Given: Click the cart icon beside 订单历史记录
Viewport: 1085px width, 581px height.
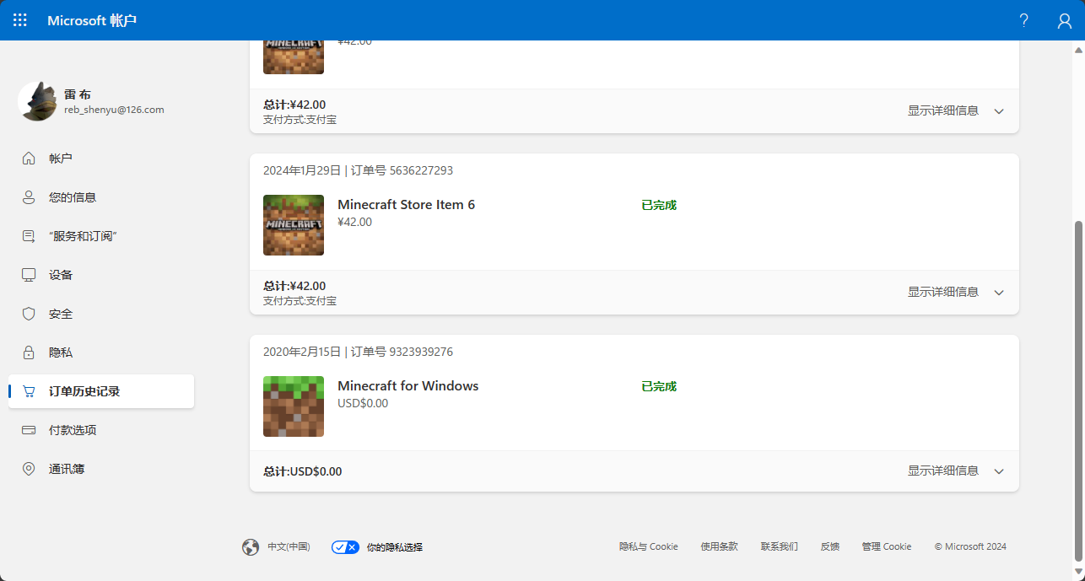Looking at the screenshot, I should tap(29, 391).
